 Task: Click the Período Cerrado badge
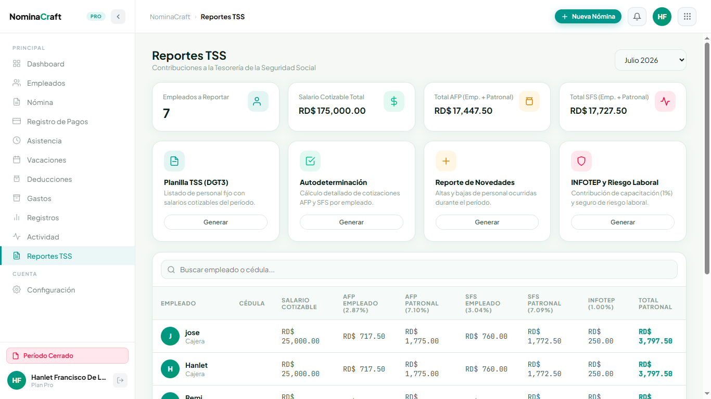pos(67,356)
